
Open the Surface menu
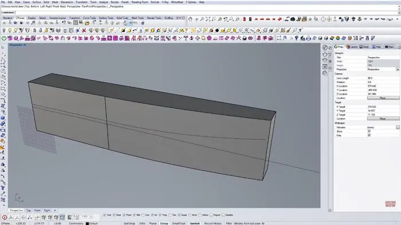point(37,2)
